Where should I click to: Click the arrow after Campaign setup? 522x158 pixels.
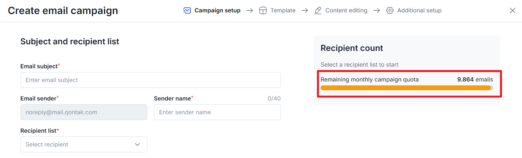(x=250, y=10)
